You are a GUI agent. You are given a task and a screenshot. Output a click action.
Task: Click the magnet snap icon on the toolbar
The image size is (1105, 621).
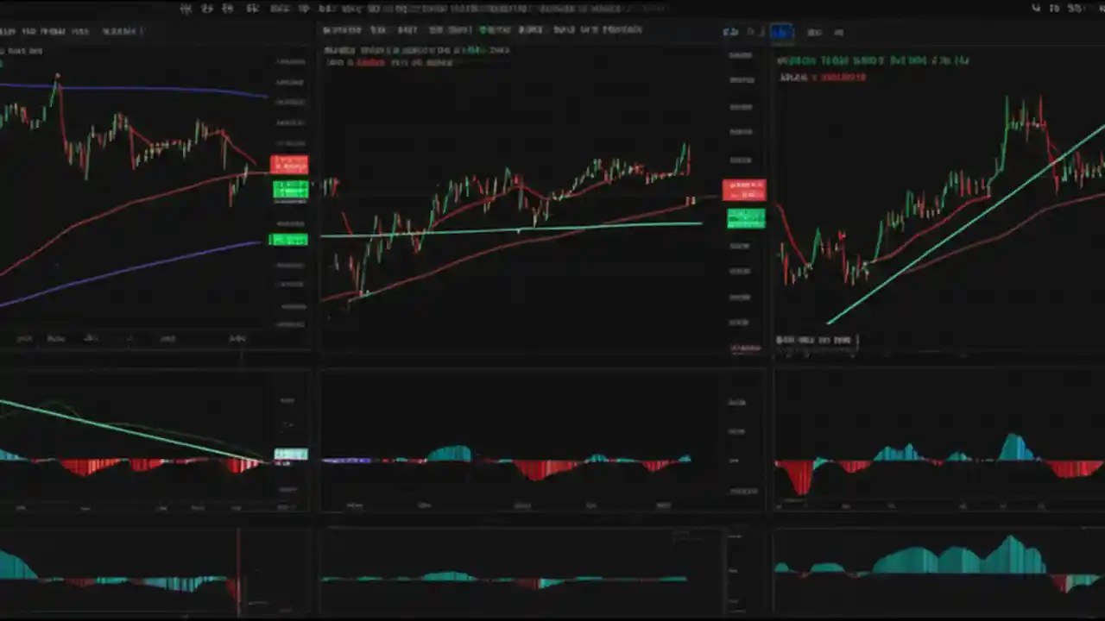click(x=251, y=9)
